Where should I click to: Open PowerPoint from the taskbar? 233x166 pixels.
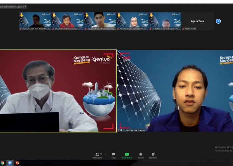tap(17, 163)
